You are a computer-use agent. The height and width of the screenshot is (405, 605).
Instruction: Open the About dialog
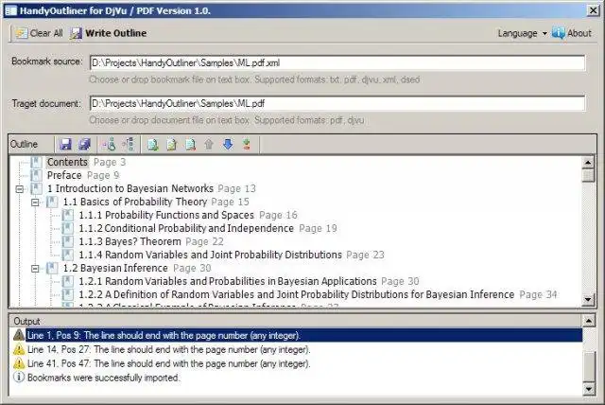point(571,33)
